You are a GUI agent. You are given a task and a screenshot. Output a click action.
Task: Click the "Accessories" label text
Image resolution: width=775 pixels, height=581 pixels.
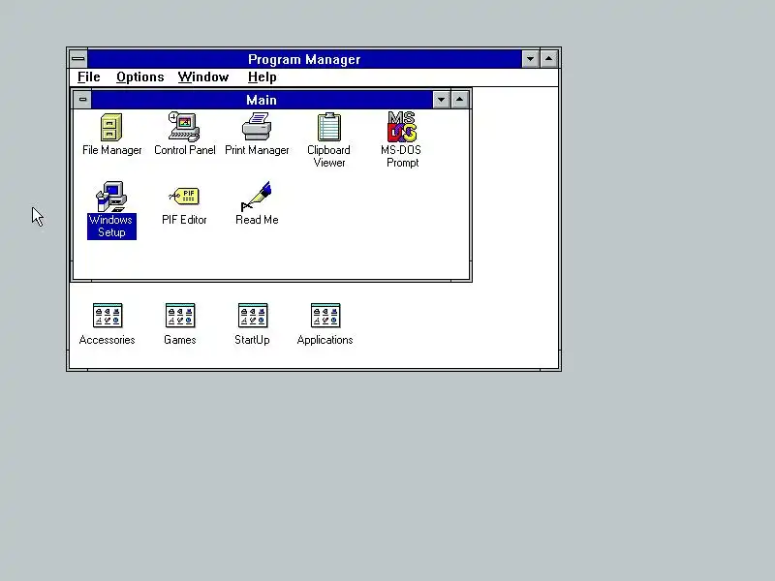(x=108, y=340)
